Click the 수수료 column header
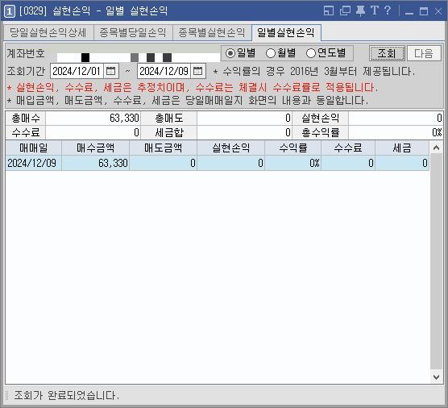Screen dimensions: 448x408 coord(348,148)
